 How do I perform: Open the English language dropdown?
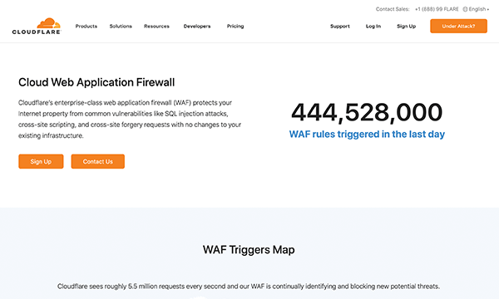[x=476, y=9]
